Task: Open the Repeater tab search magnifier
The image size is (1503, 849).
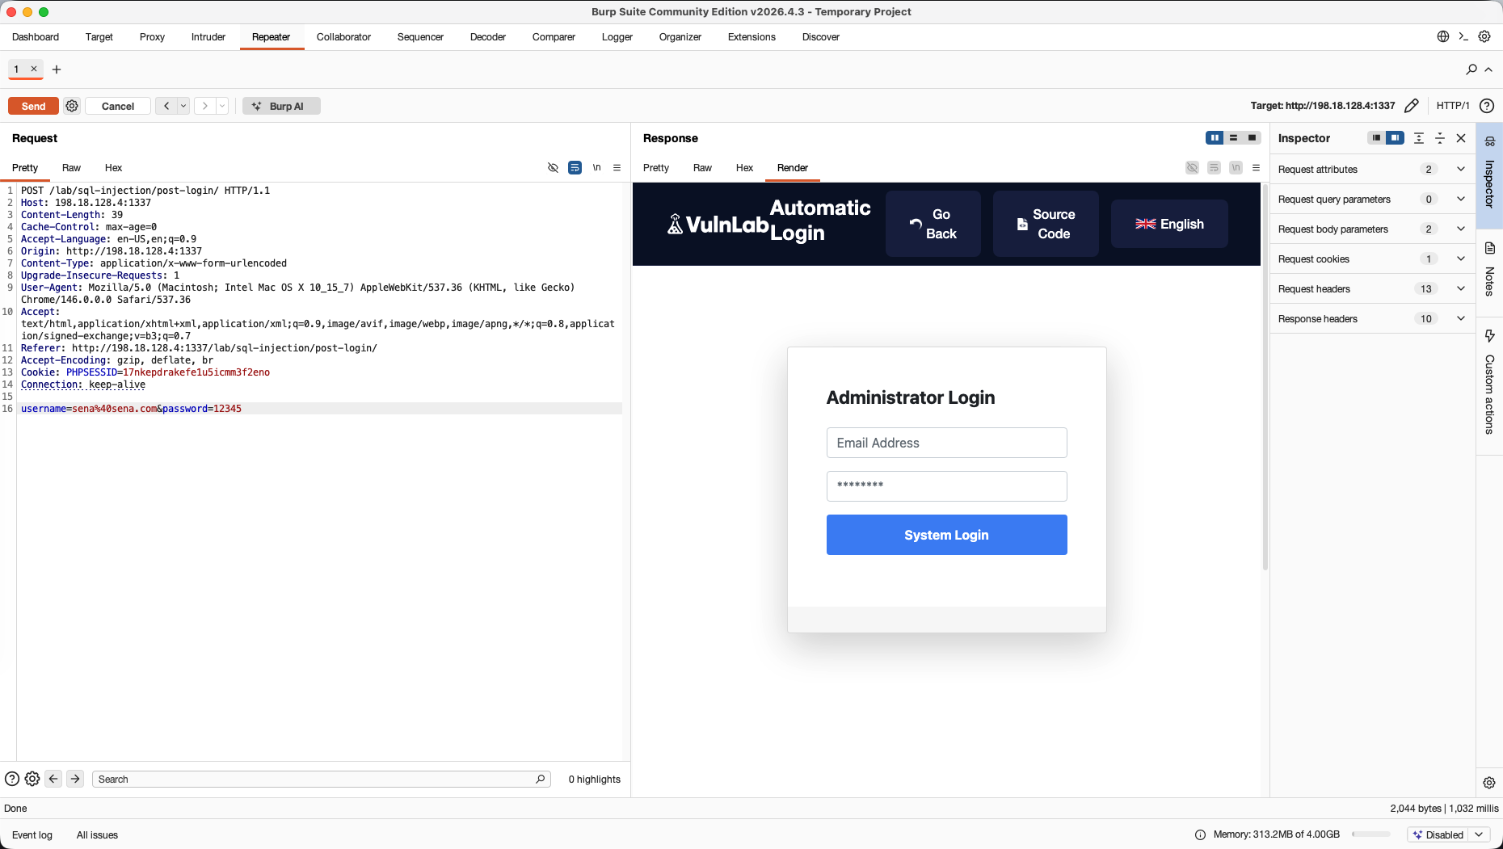Action: (x=1471, y=69)
